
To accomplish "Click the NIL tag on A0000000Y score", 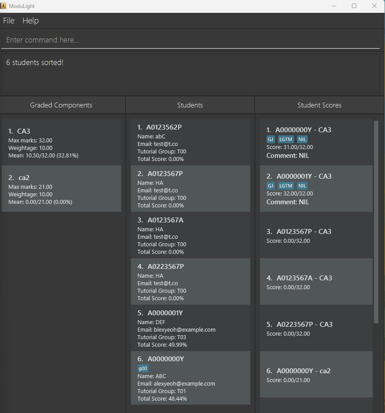I will coord(302,139).
